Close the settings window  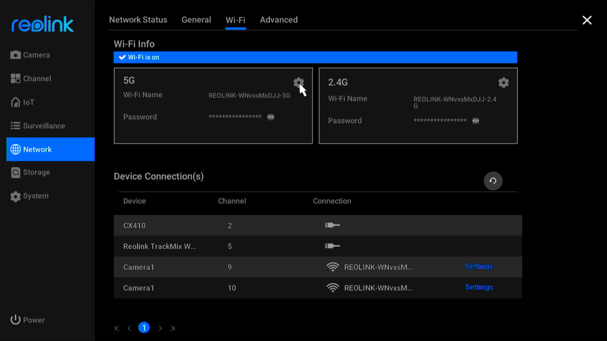(587, 20)
